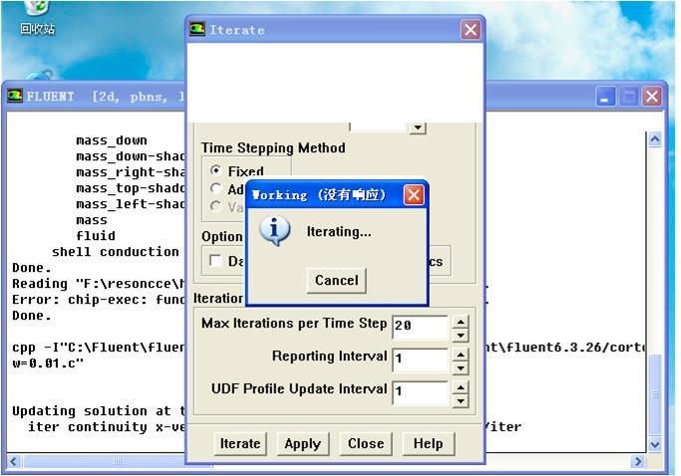The width and height of the screenshot is (681, 476).
Task: Click the "shell conduction" console text
Action: pos(115,252)
